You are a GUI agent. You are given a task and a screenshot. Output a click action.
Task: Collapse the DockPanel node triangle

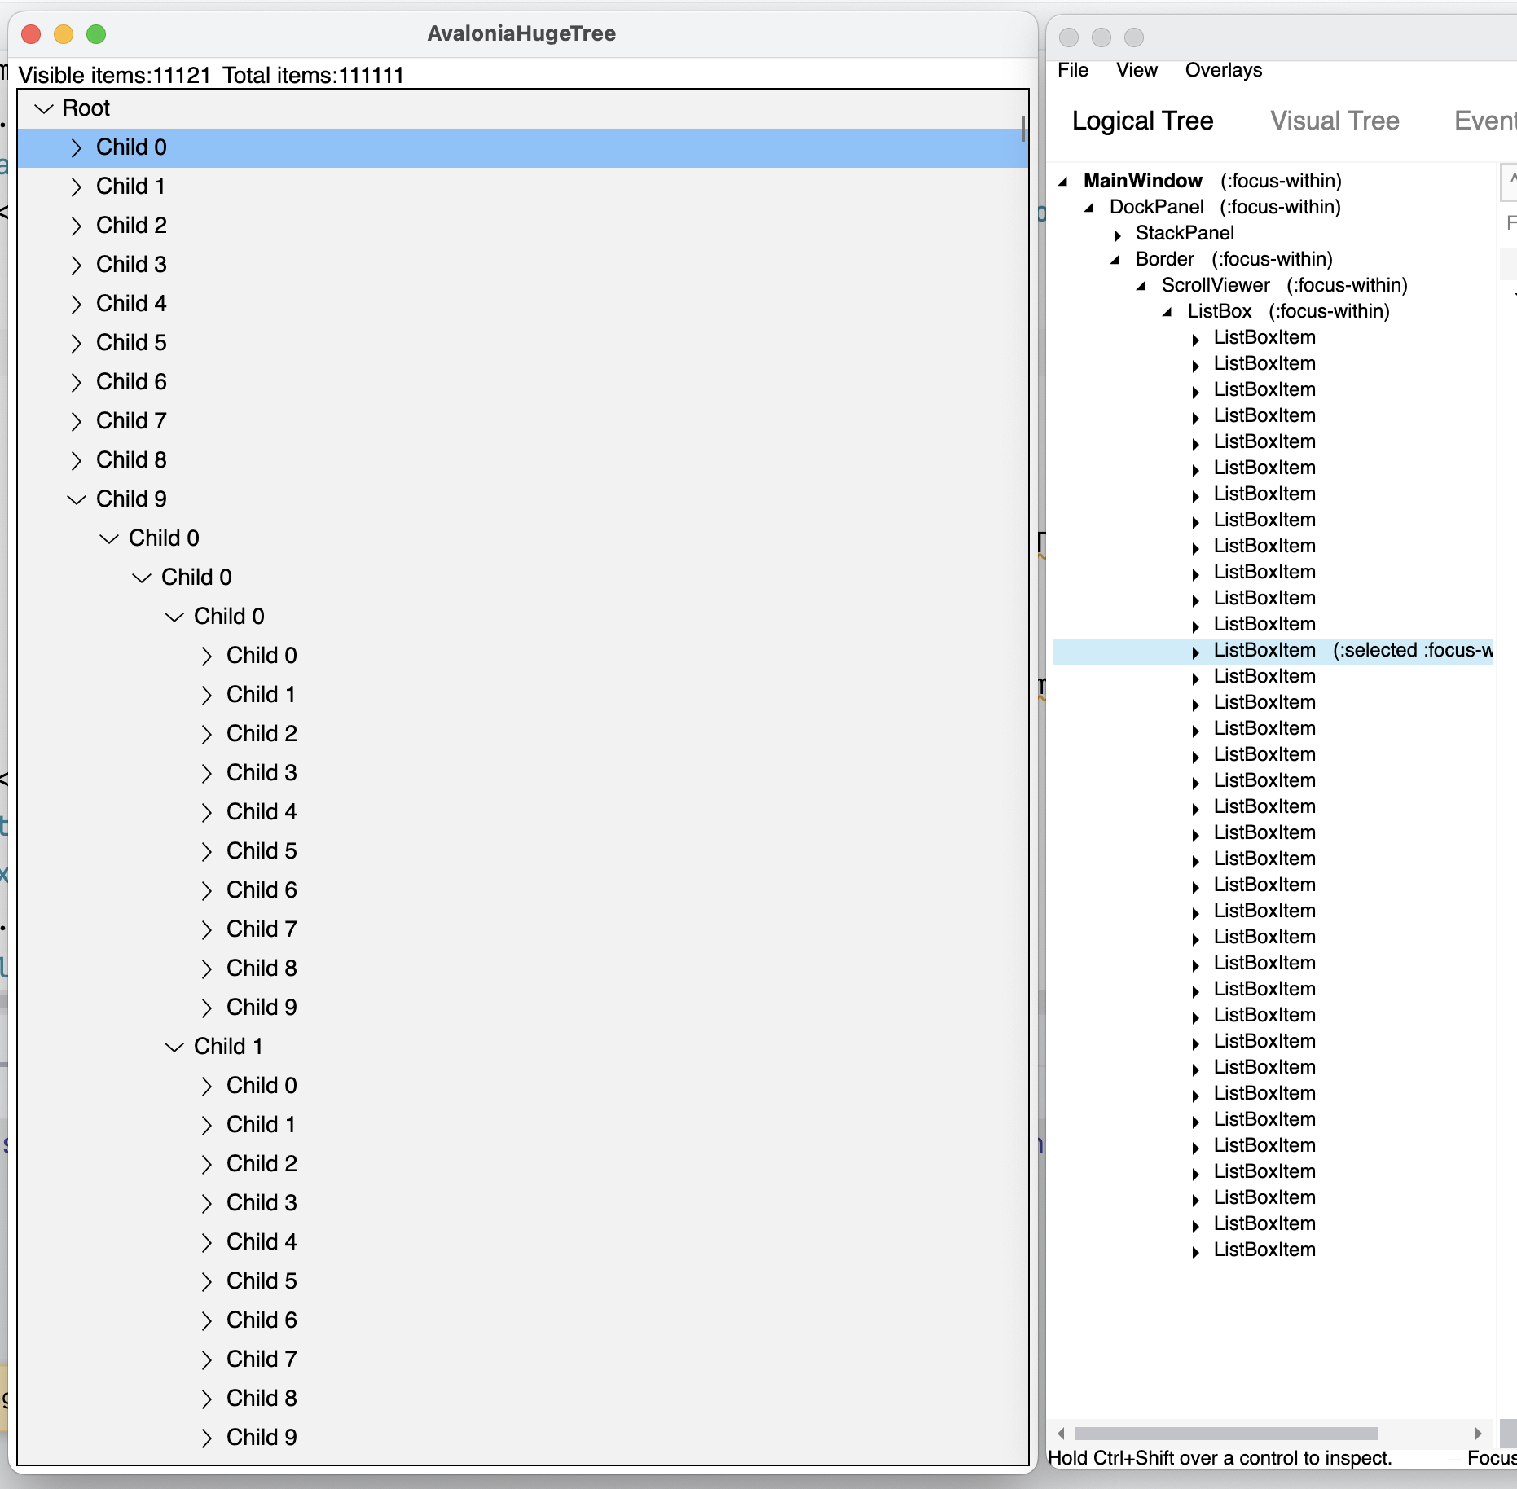1088,208
